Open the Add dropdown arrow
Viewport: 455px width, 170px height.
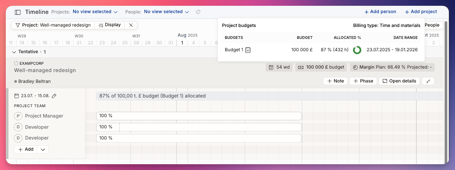point(43,149)
